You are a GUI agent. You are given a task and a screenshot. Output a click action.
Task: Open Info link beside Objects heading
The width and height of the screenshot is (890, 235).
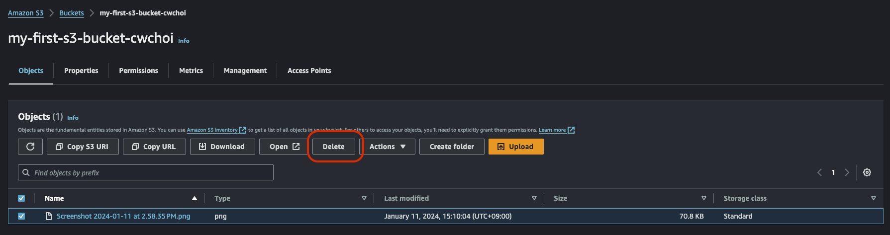73,118
